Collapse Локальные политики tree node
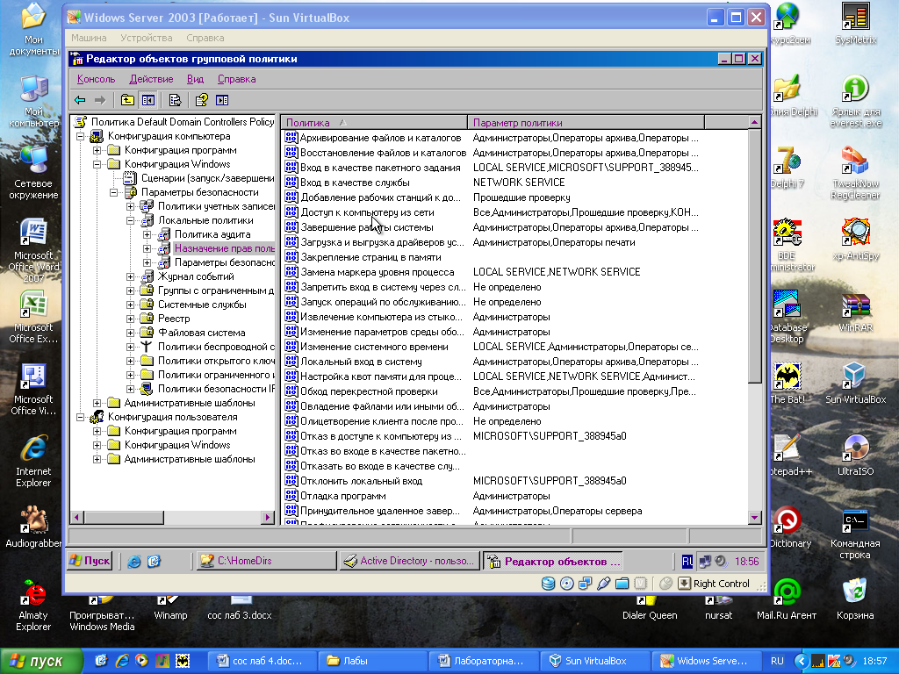899x674 pixels. pos(130,220)
